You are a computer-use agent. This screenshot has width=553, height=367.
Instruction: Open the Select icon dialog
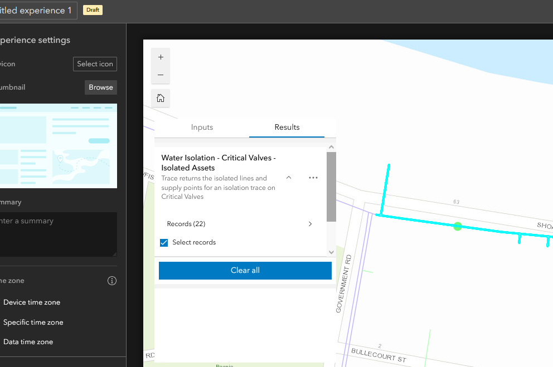click(x=95, y=63)
